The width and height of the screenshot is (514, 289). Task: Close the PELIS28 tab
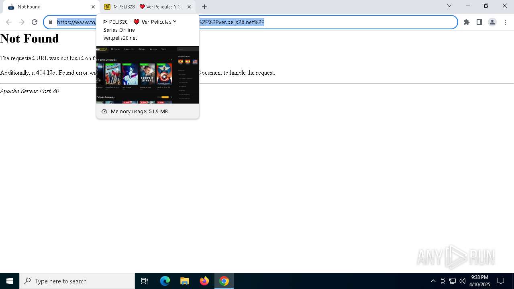click(x=189, y=7)
